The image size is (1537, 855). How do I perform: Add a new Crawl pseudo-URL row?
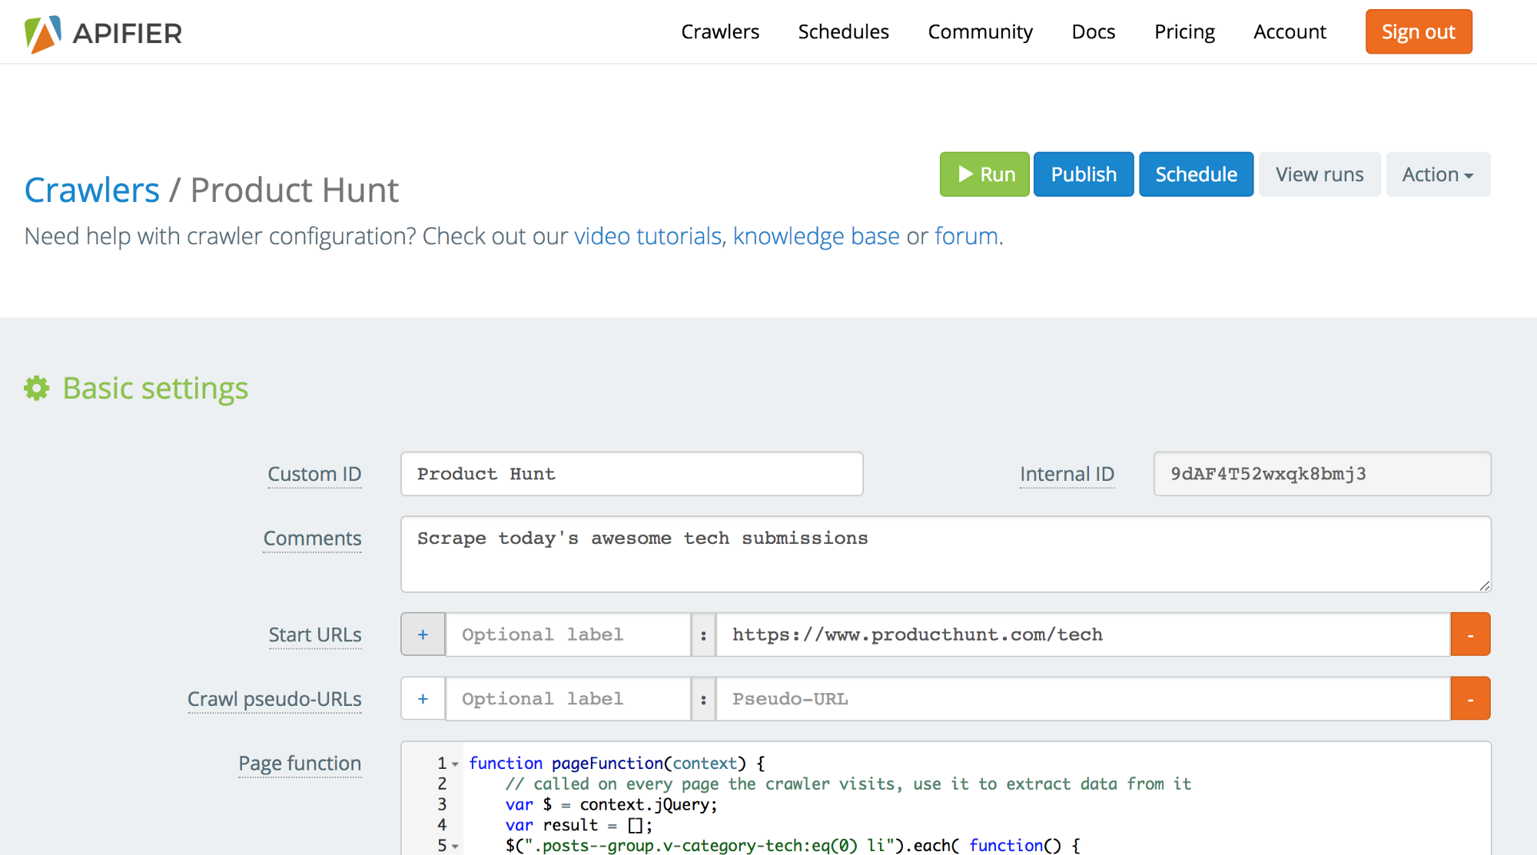pyautogui.click(x=422, y=698)
